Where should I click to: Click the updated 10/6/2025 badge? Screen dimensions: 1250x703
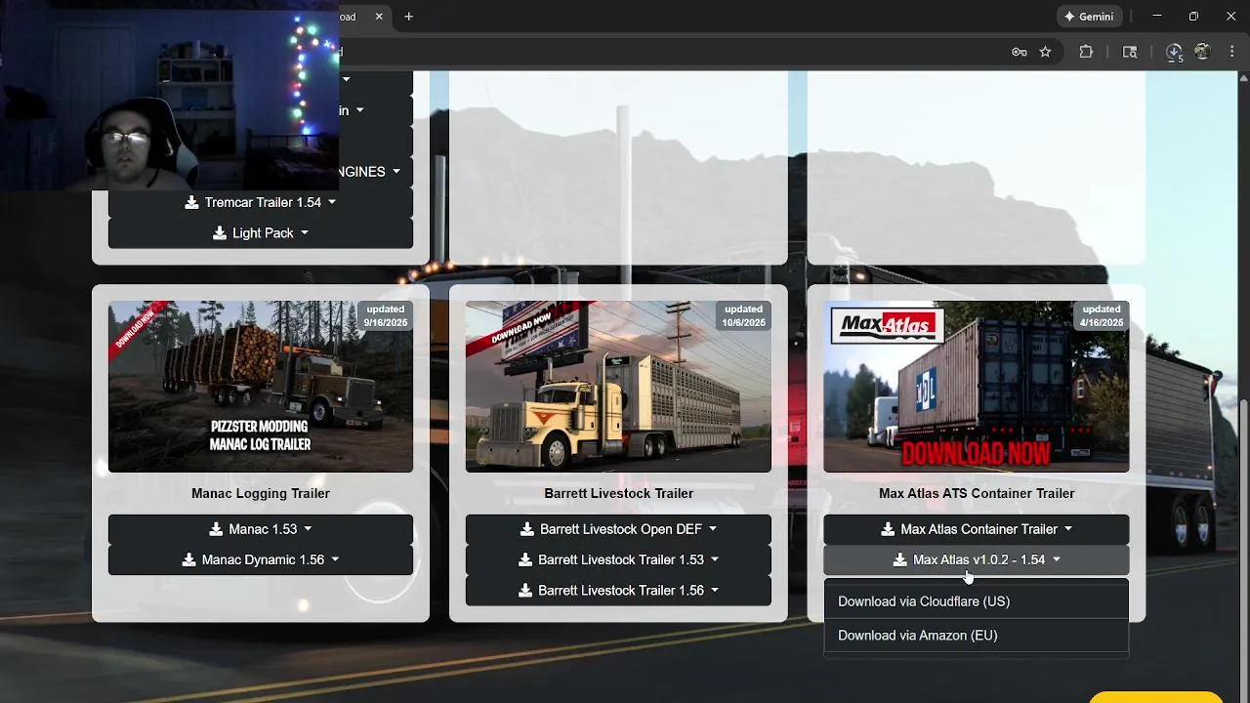[743, 315]
